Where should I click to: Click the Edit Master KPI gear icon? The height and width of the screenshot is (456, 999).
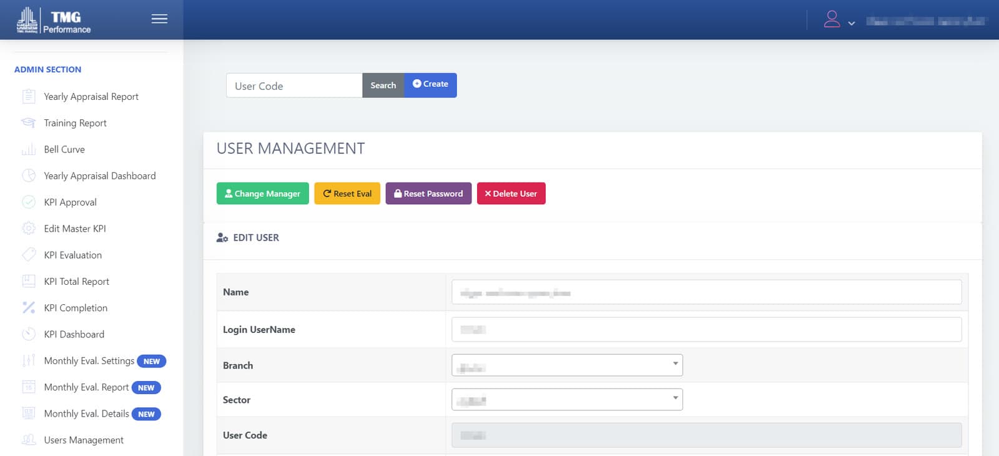tap(29, 229)
